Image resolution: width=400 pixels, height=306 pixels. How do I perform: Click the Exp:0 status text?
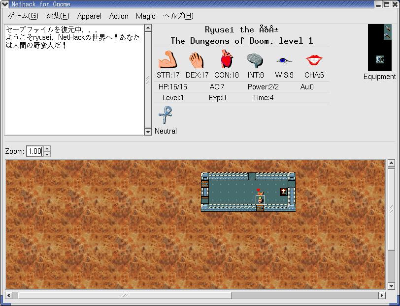217,98
